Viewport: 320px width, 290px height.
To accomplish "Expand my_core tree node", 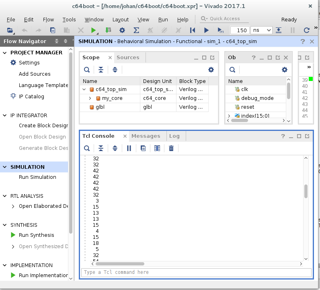I will pos(90,98).
